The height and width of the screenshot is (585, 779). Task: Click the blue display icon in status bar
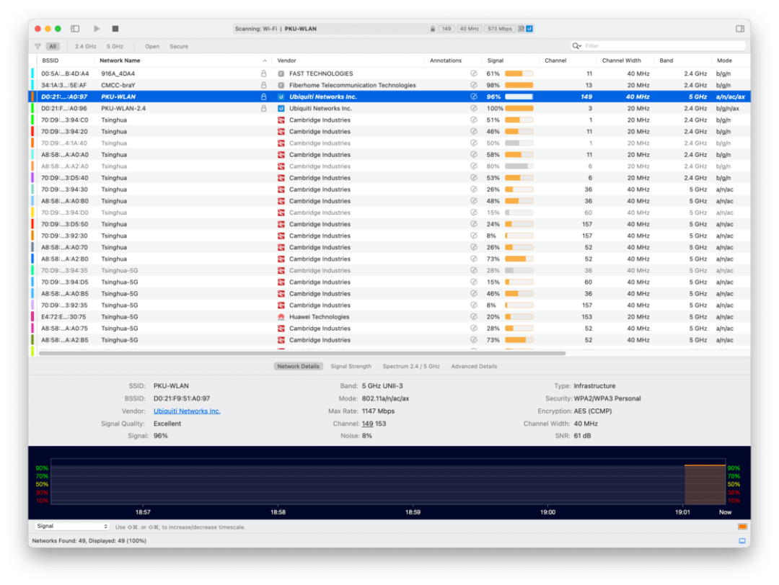pos(741,540)
